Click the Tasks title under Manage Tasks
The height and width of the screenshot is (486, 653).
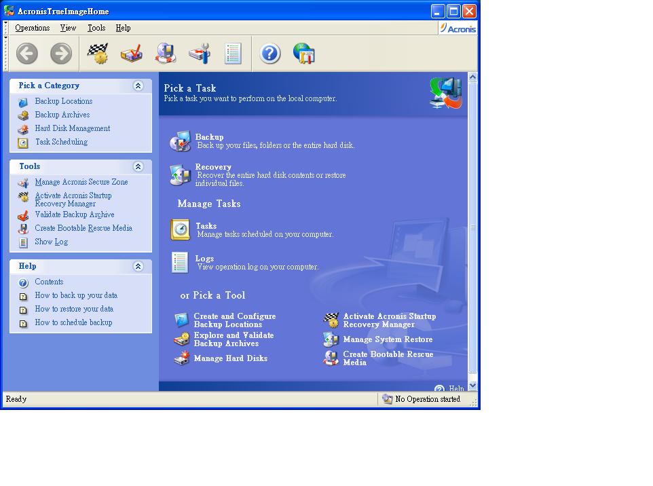[206, 226]
